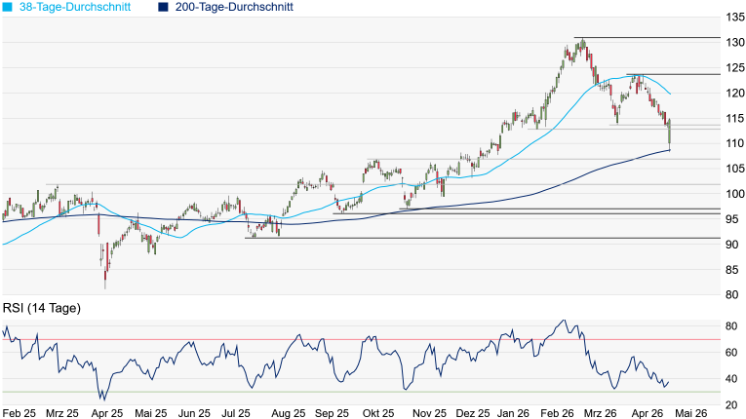The image size is (746, 419).
Task: Toggle the 38-Tage-Durchschnitt legend label
Action: [x=79, y=7]
